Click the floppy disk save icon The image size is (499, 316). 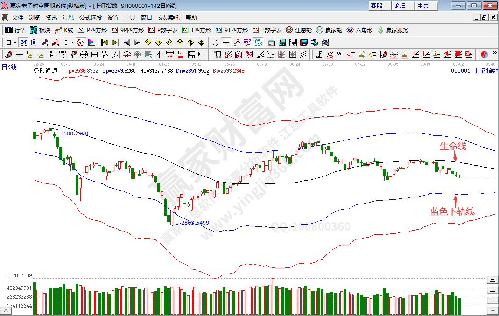303,42
